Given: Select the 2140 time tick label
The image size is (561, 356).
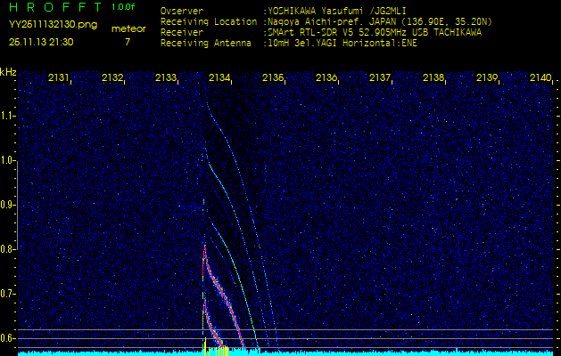Looking at the screenshot, I should tap(540, 78).
